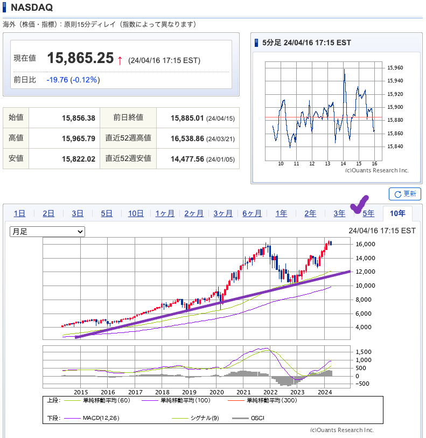This screenshot has height=438, width=426.
Task: Switch to the 2年 chart tab
Action: click(310, 213)
